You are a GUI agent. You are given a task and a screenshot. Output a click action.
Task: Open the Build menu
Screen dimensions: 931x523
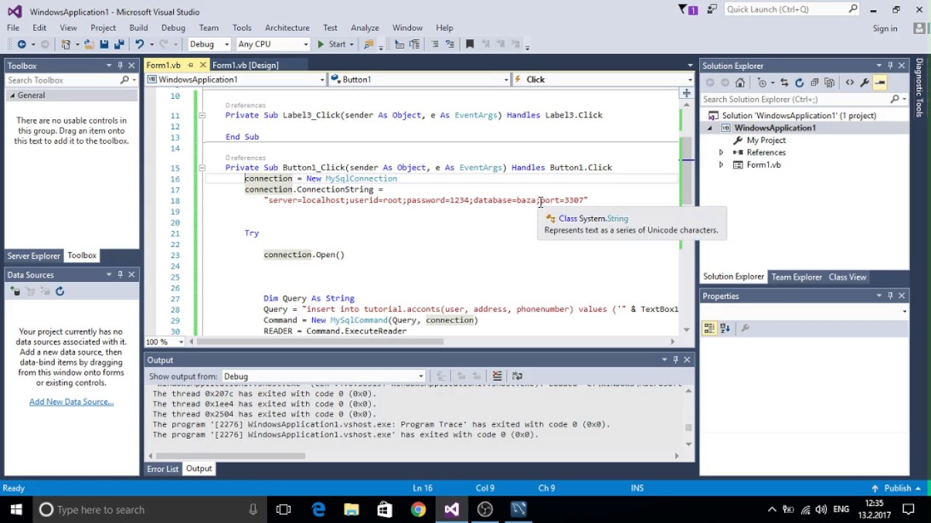tap(138, 28)
